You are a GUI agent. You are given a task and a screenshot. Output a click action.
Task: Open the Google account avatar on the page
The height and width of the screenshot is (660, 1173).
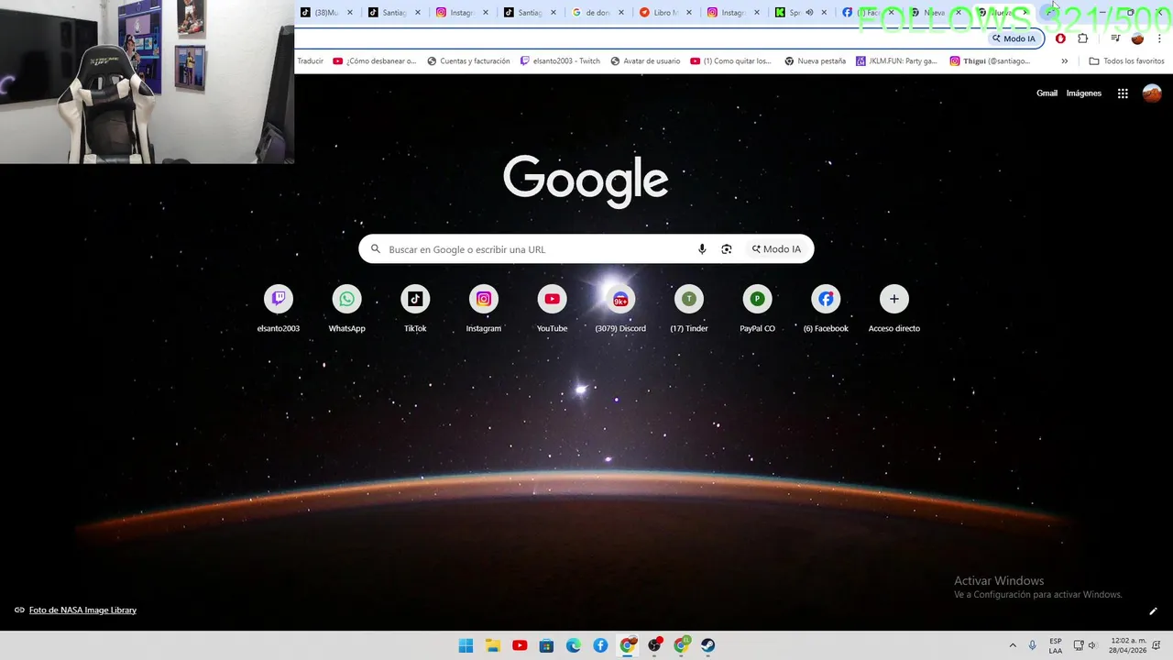tap(1152, 93)
